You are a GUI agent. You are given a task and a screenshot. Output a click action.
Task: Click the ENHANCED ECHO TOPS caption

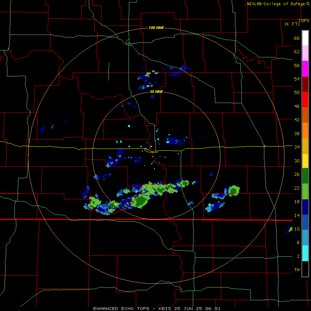pyautogui.click(x=121, y=309)
